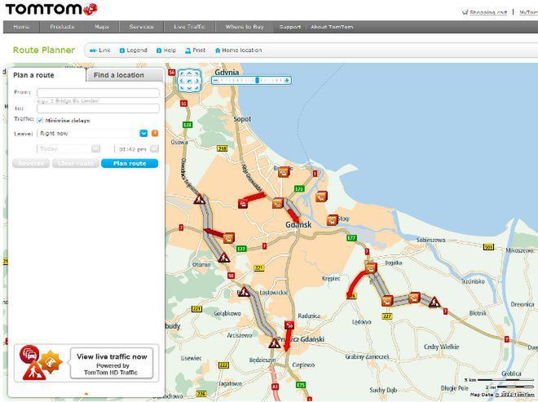Click the orange incident icon near Bogatka
Viewport: 538px width, 402px height.
pos(371,268)
